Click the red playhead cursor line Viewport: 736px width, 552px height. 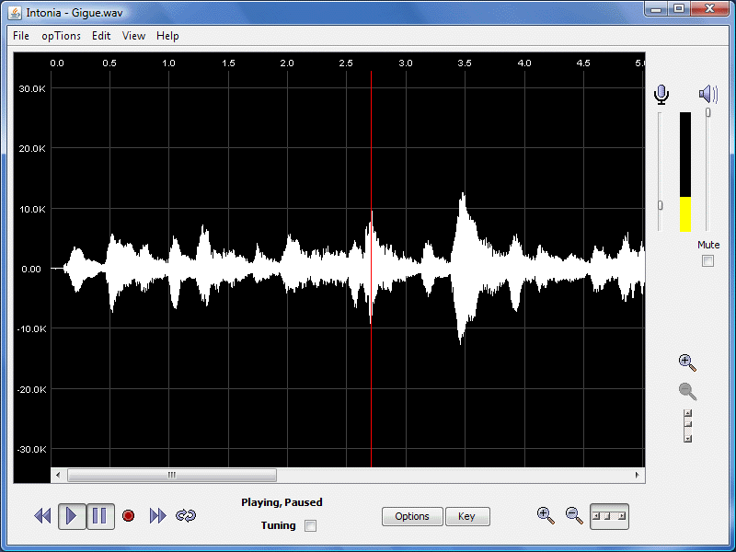click(371, 269)
